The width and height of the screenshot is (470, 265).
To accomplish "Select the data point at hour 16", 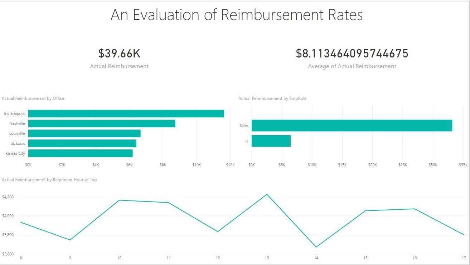I will pyautogui.click(x=414, y=208).
